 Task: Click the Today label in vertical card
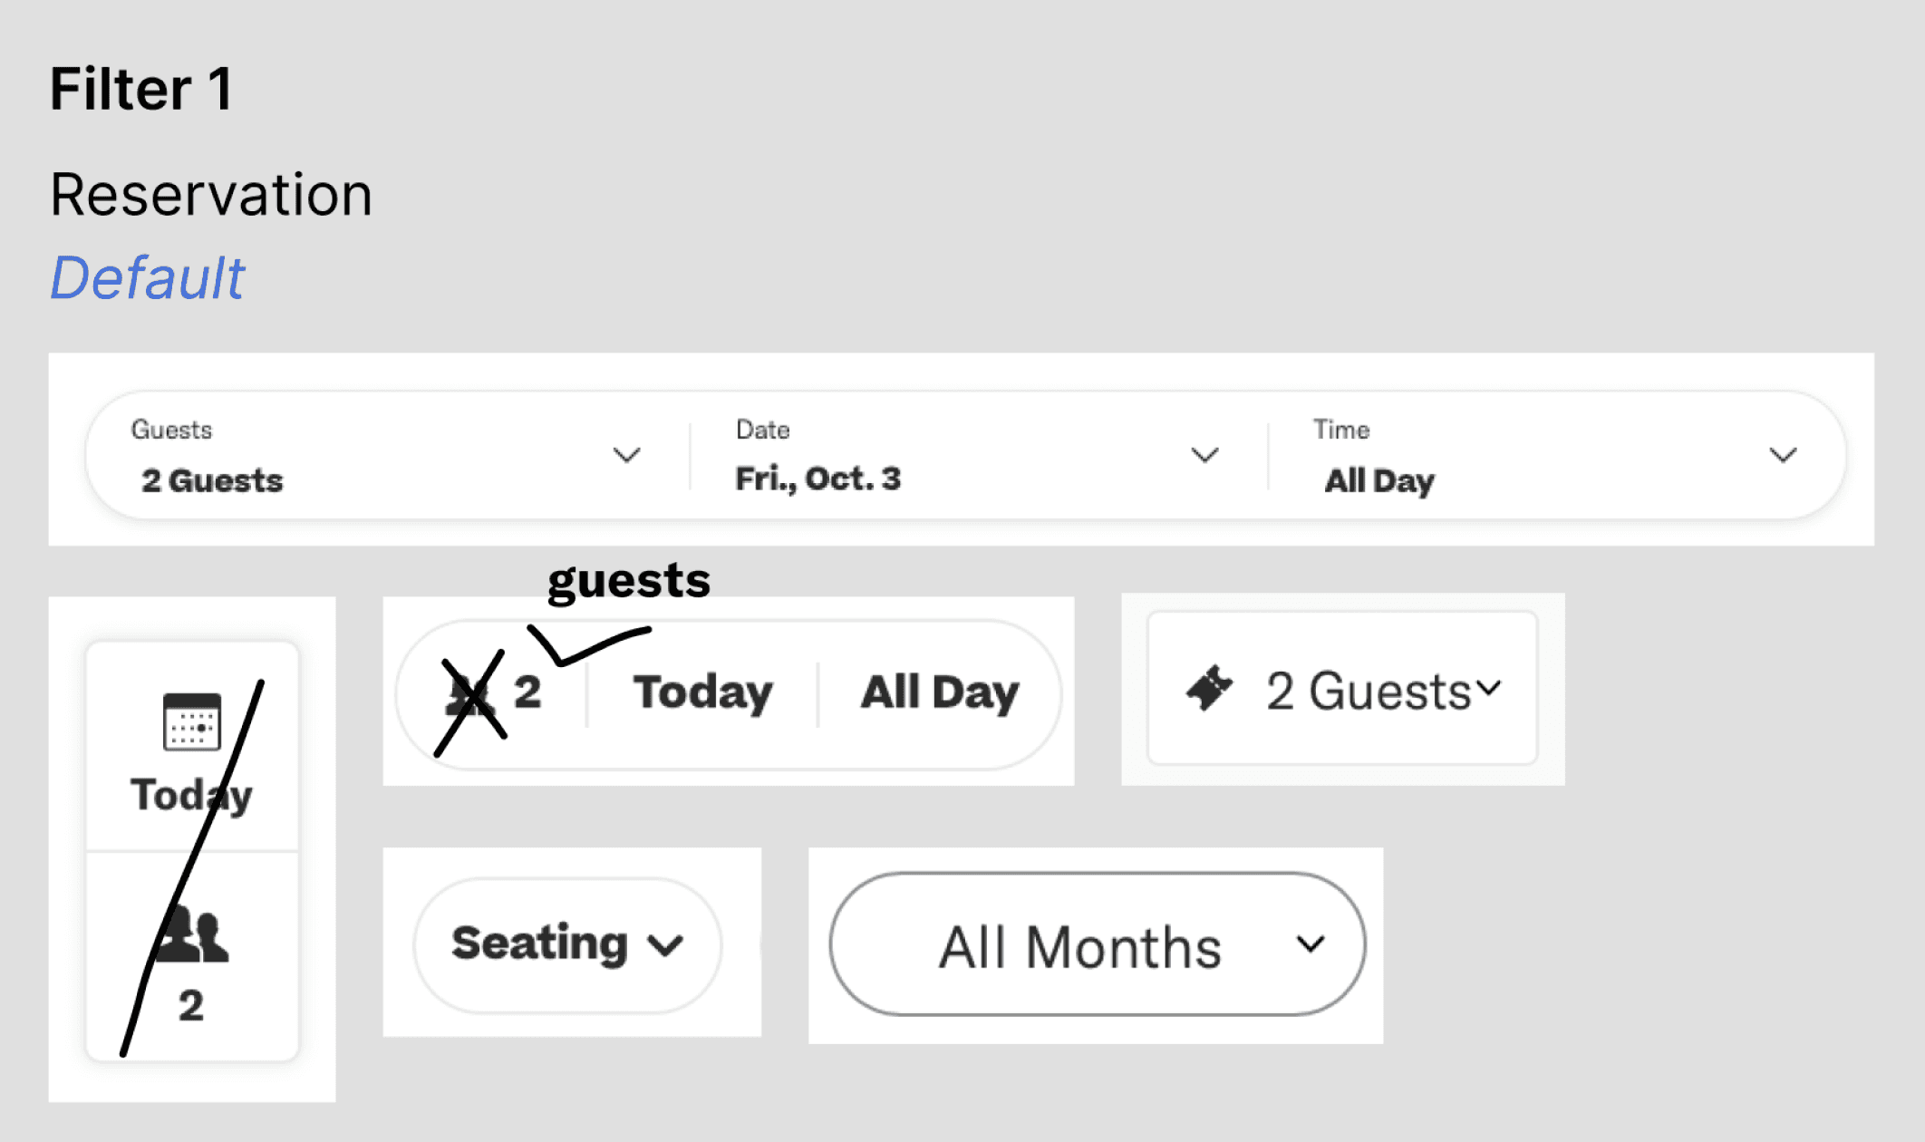(x=191, y=796)
